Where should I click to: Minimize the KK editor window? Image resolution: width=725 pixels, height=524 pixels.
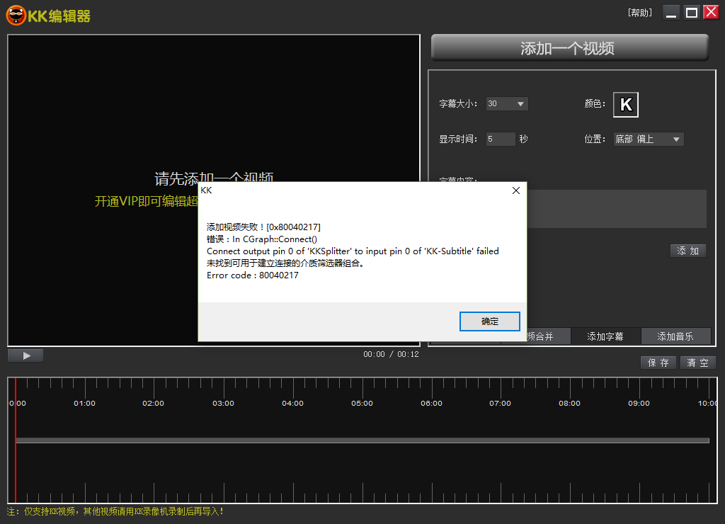point(671,13)
